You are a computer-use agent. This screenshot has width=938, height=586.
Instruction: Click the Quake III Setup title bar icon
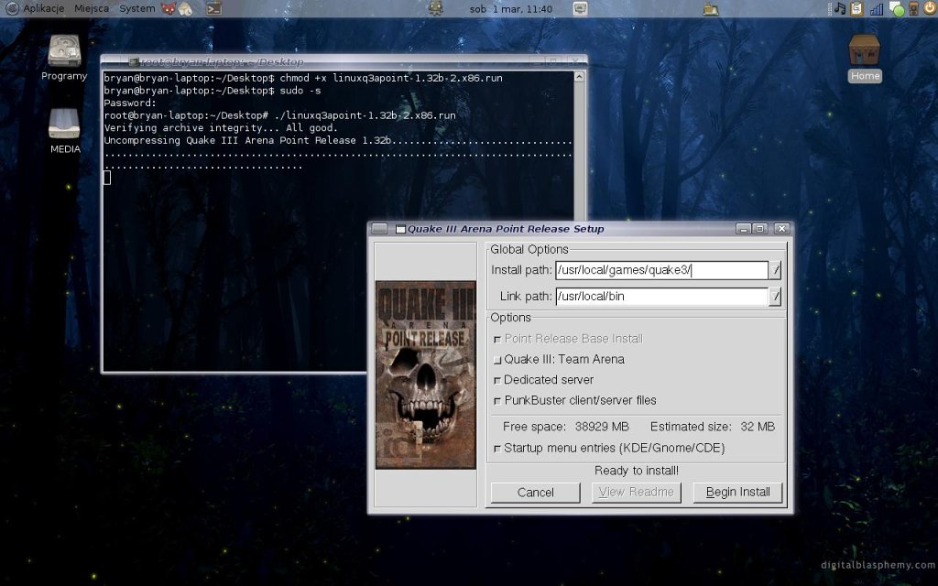point(401,229)
